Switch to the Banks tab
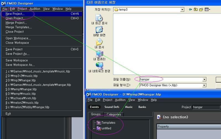 click(x=142, y=107)
